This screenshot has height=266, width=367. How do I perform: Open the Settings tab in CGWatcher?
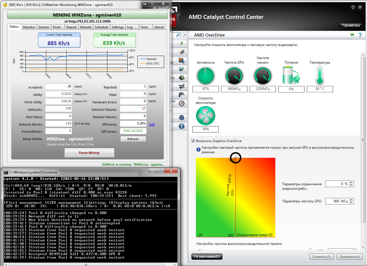(117, 27)
